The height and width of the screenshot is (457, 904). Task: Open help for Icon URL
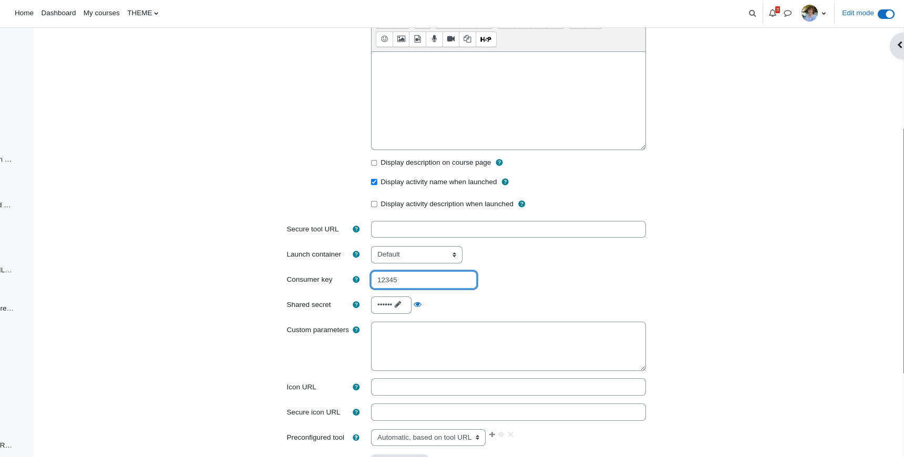(x=356, y=387)
